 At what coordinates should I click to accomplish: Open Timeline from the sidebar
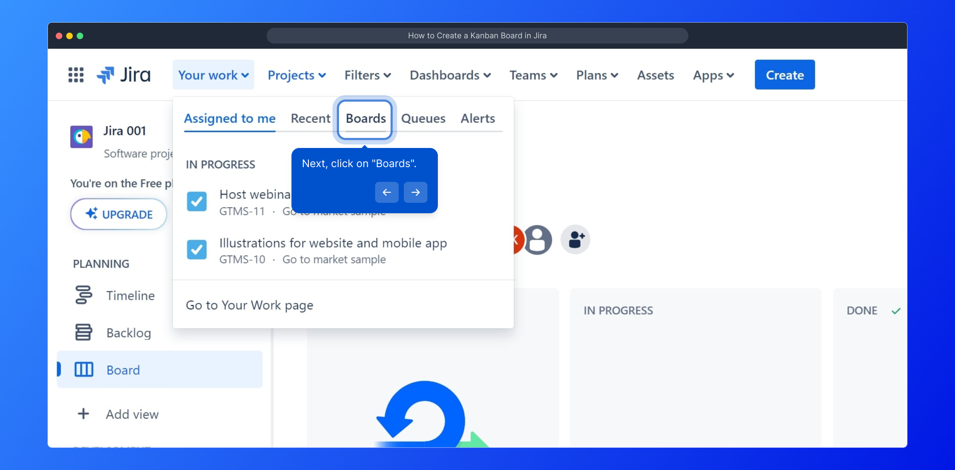130,295
